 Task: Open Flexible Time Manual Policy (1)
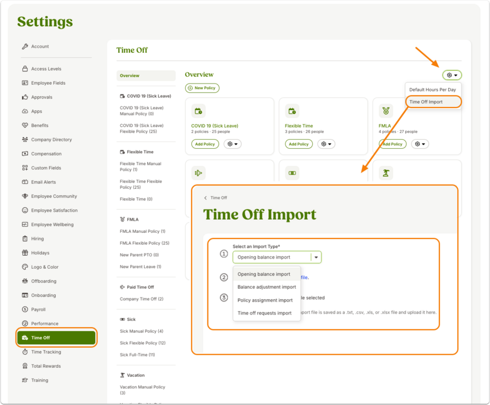tap(140, 166)
